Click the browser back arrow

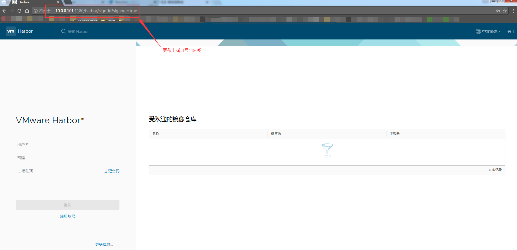(x=4, y=11)
